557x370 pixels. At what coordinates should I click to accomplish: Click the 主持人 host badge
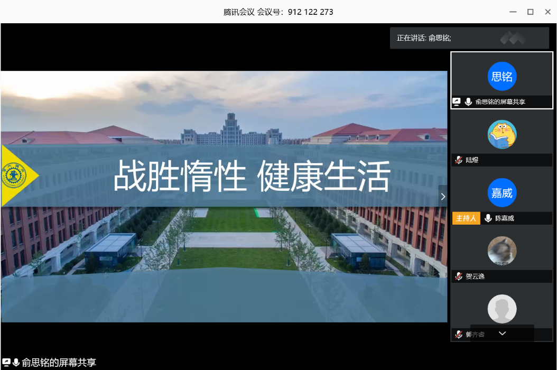[466, 218]
